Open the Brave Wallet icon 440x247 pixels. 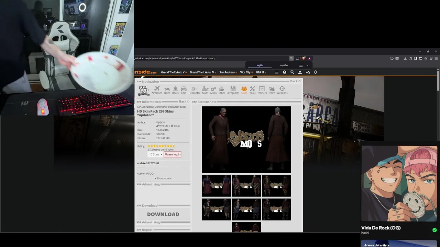tap(421, 58)
